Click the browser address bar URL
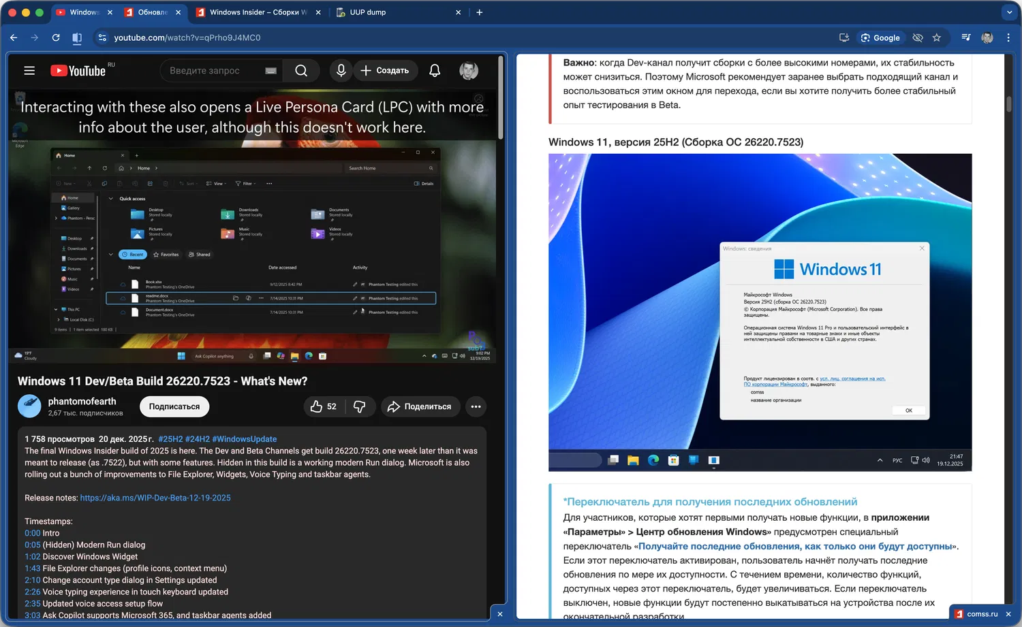The height and width of the screenshot is (627, 1022). (x=187, y=37)
